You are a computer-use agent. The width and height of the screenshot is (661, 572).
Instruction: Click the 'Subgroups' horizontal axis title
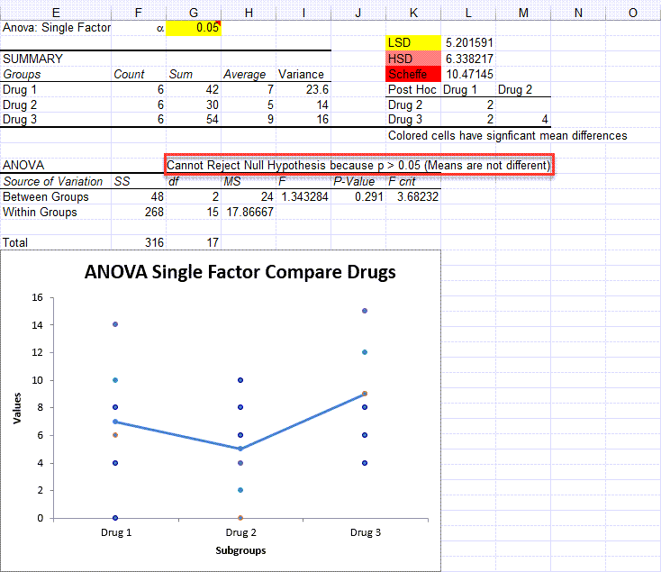240,550
